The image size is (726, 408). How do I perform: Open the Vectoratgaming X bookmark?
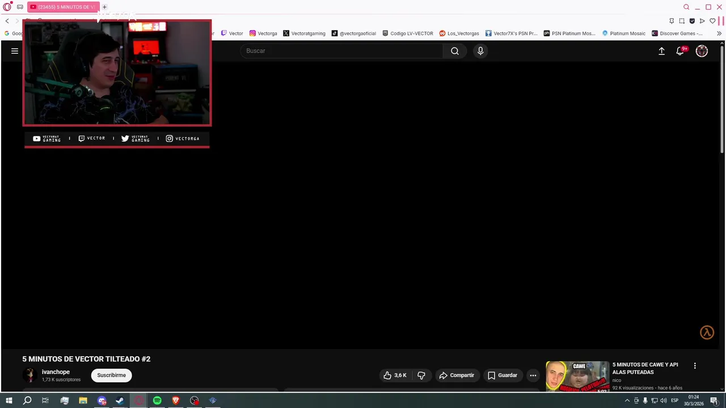pos(304,33)
